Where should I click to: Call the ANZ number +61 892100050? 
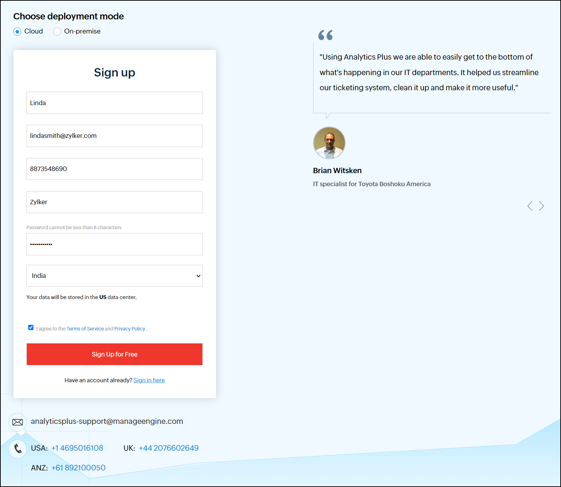tap(78, 468)
